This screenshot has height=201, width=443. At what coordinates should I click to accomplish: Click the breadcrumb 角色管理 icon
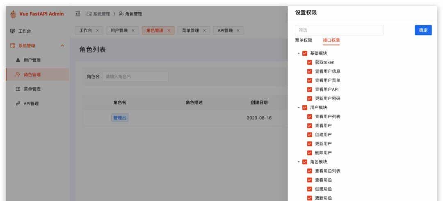click(121, 14)
